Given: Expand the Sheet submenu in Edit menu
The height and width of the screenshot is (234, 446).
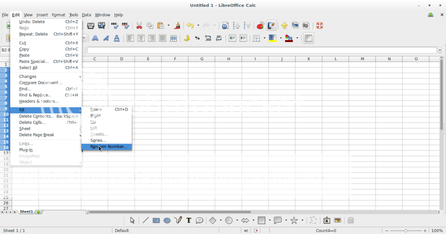Looking at the screenshot, I should [x=46, y=129].
